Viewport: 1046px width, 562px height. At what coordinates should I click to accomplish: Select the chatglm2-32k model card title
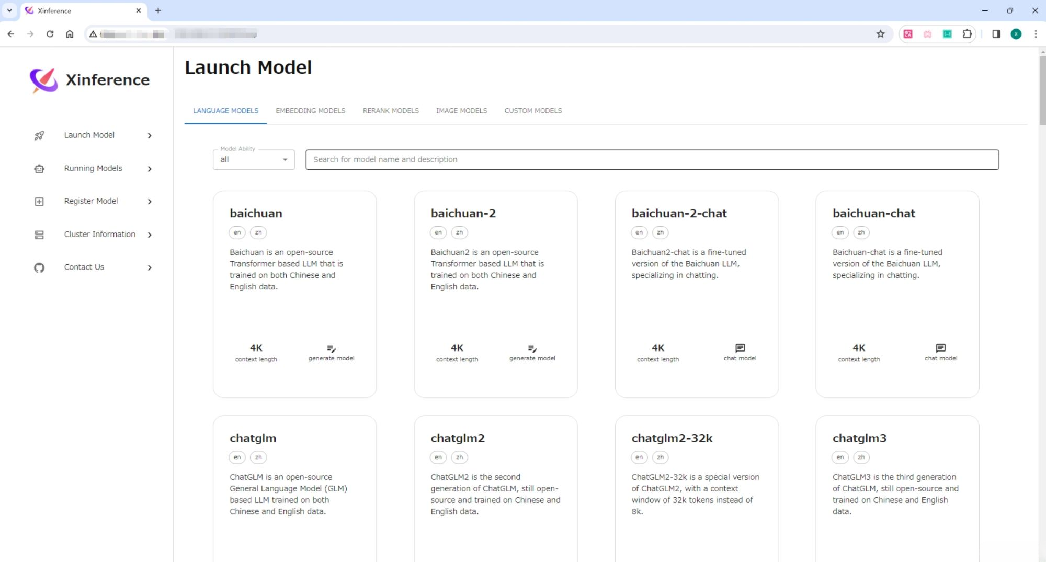pos(672,438)
